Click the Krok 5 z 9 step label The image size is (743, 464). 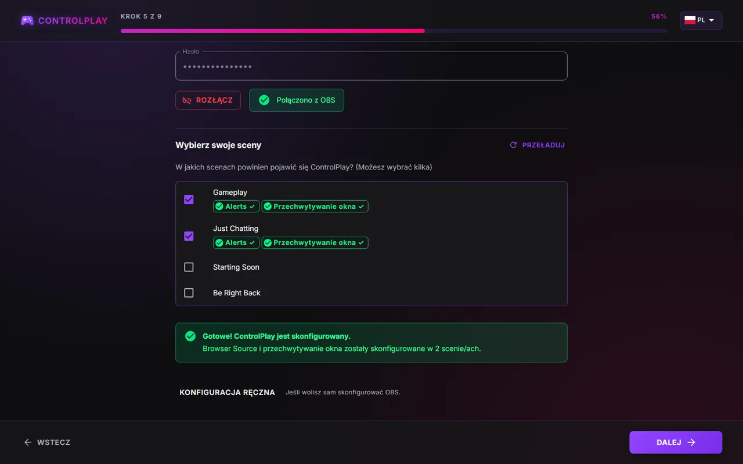(141, 17)
